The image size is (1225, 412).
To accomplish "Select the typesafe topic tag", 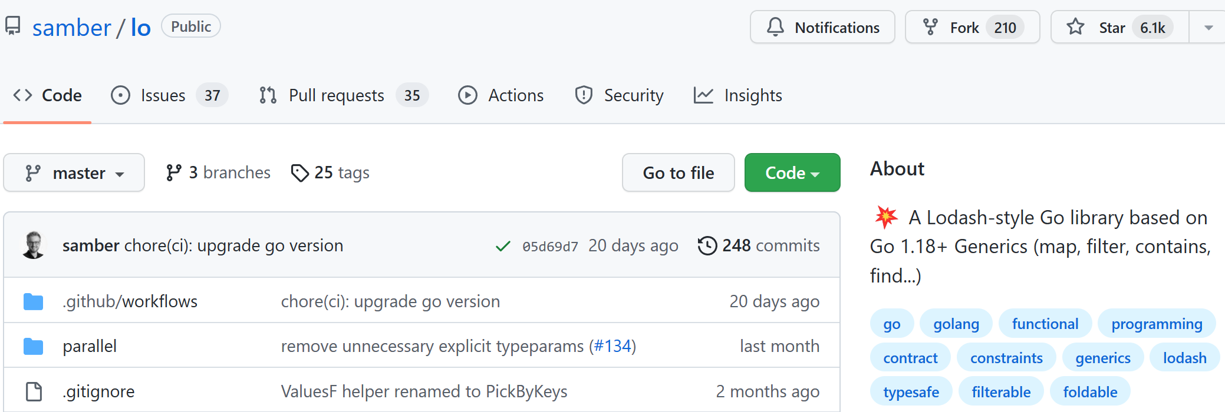I will click(911, 392).
